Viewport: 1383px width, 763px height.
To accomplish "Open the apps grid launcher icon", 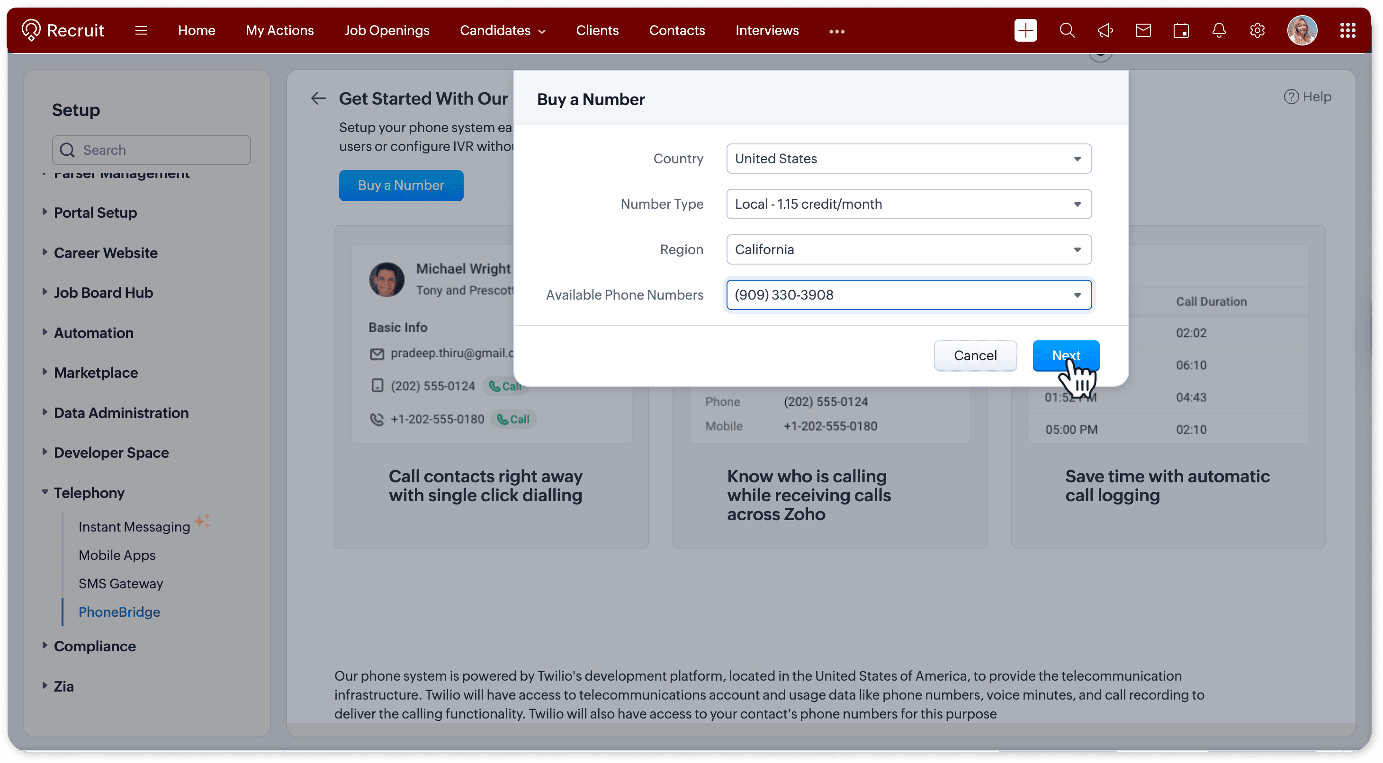I will (1347, 31).
